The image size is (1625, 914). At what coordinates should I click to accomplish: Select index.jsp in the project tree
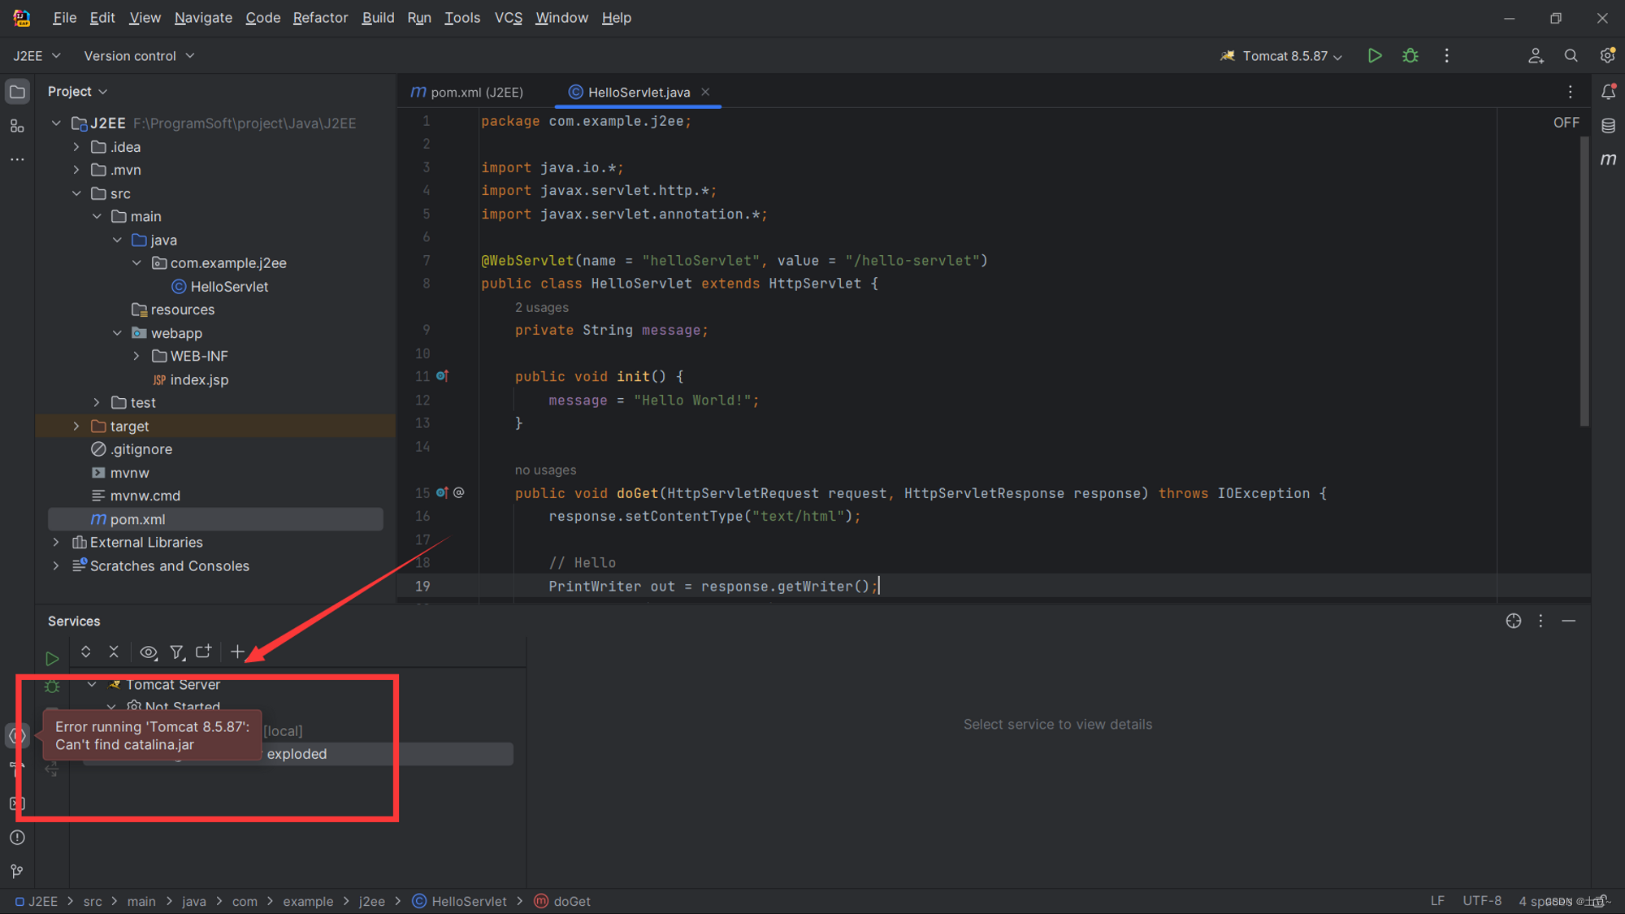click(199, 380)
